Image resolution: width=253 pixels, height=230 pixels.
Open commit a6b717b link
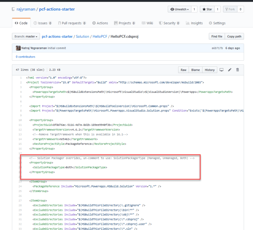217,48
